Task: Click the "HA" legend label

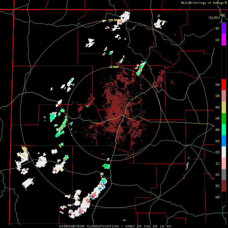Action: 217,85
